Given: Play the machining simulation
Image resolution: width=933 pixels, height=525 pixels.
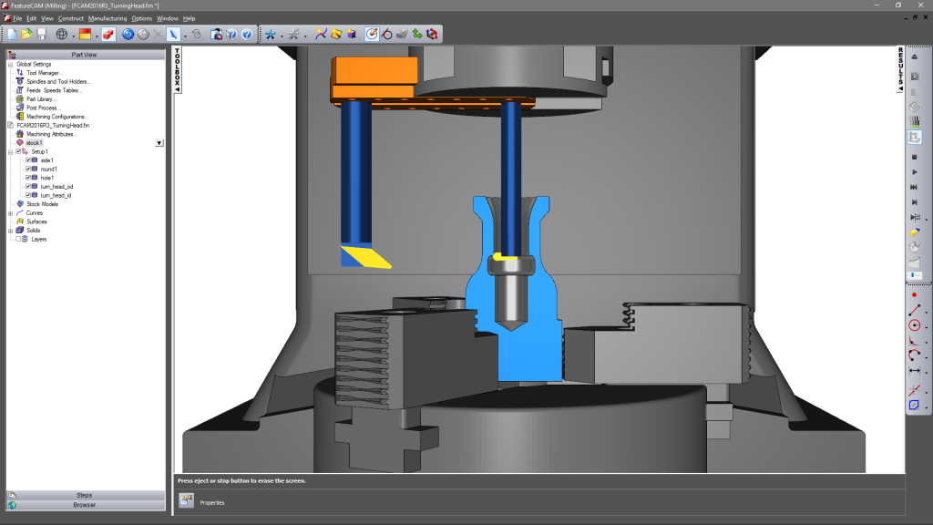Looking at the screenshot, I should click(x=916, y=171).
